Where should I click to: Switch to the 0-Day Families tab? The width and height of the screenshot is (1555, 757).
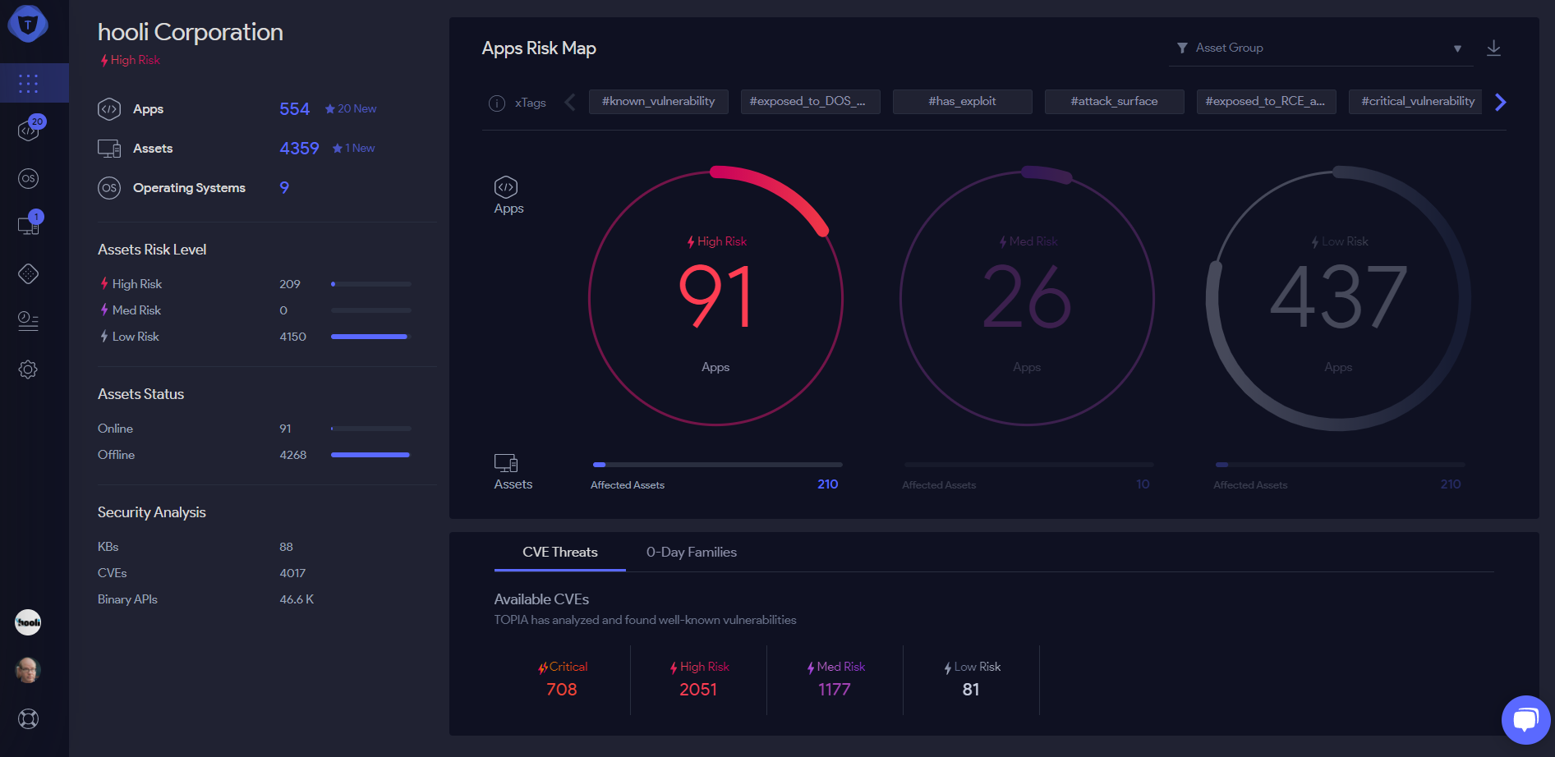tap(691, 553)
